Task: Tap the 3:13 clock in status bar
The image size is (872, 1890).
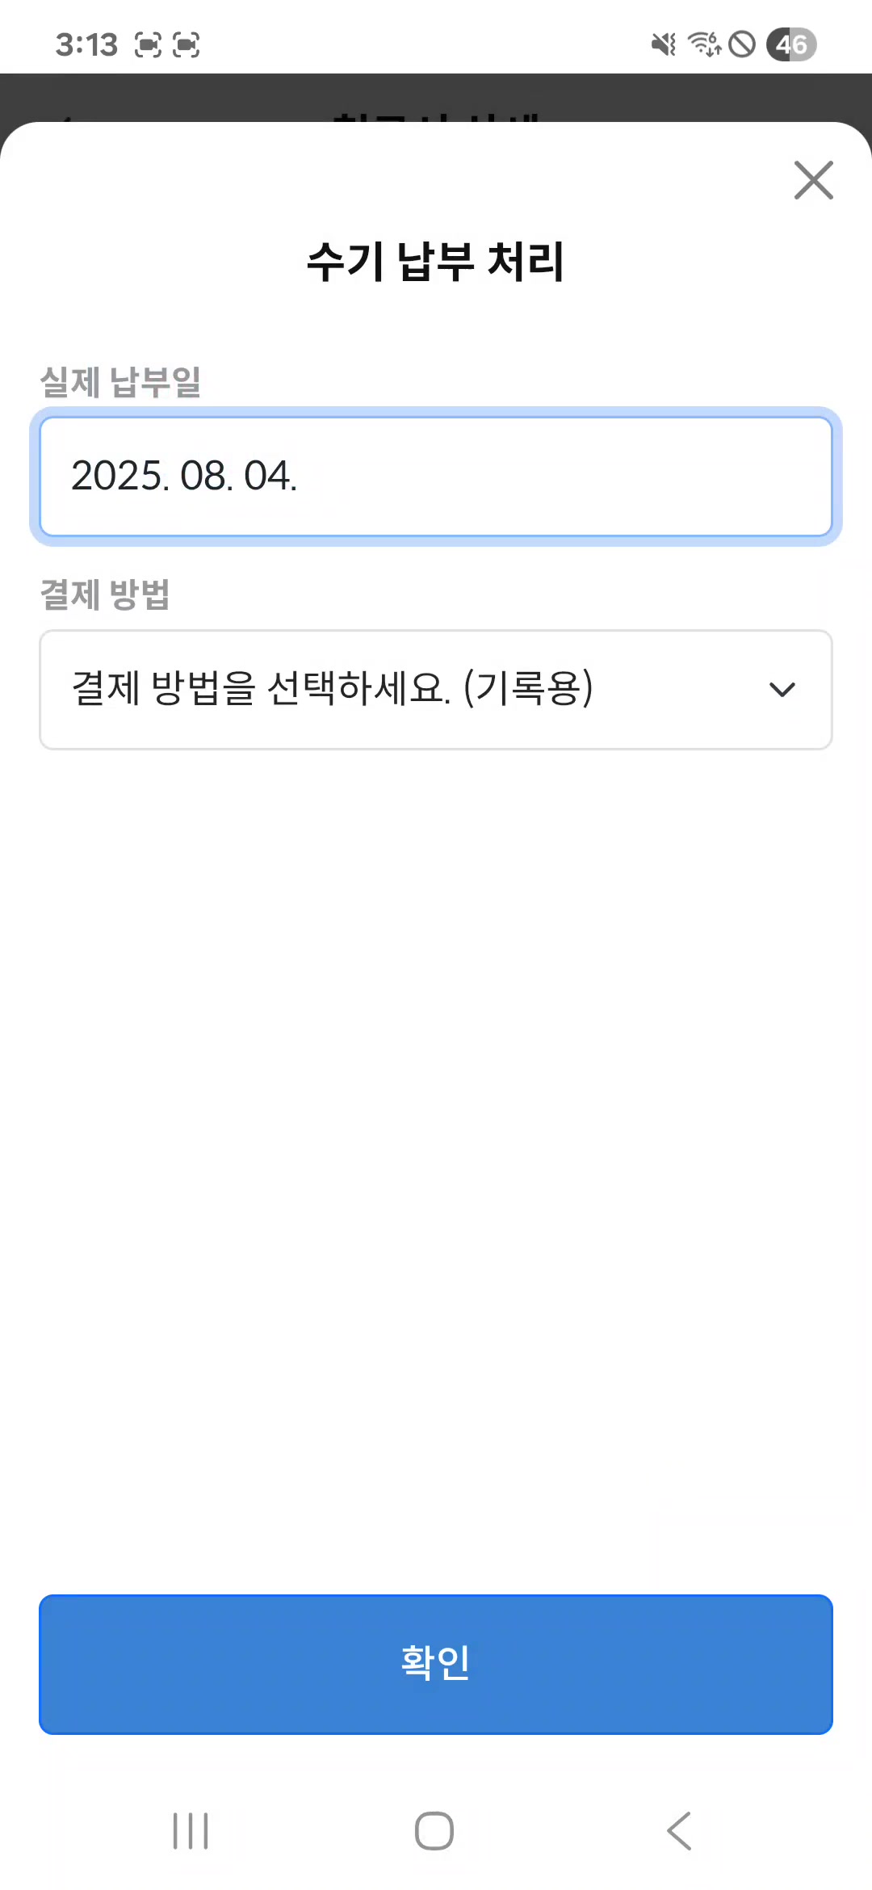Action: pyautogui.click(x=86, y=44)
